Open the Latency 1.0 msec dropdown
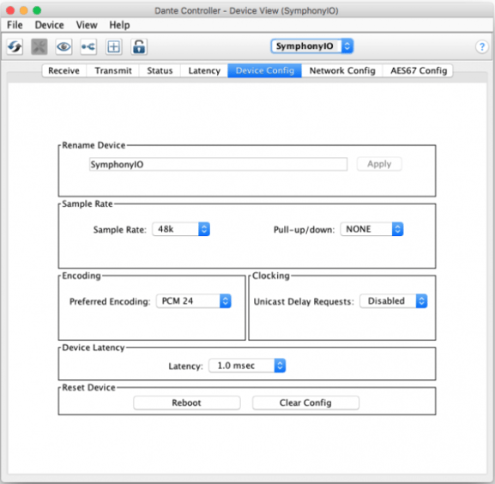 247,366
